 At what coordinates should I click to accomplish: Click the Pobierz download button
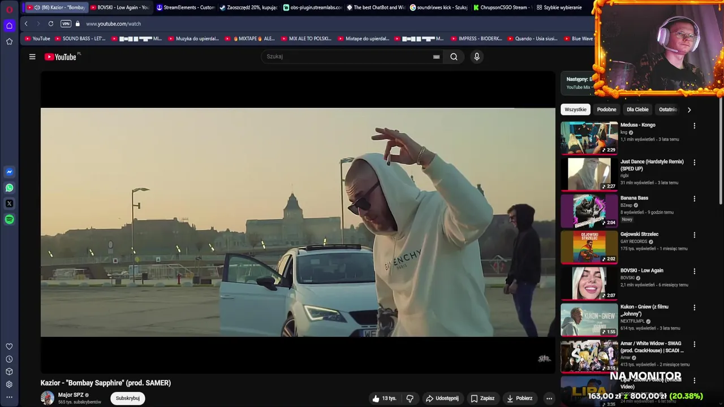click(520, 398)
